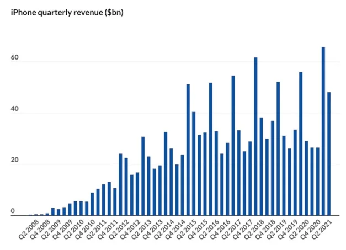The width and height of the screenshot is (346, 250).
Task: Click the x-axis label 'Q2 2016'
Action: coord(209,230)
